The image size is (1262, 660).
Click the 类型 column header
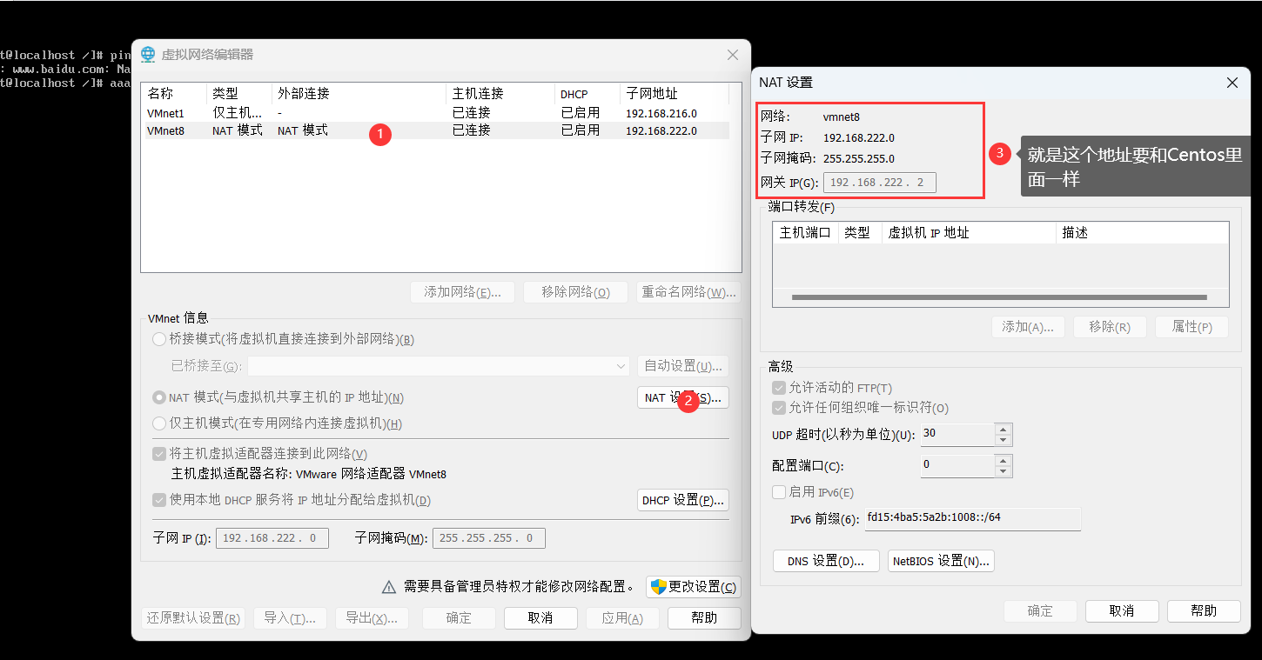pos(239,93)
